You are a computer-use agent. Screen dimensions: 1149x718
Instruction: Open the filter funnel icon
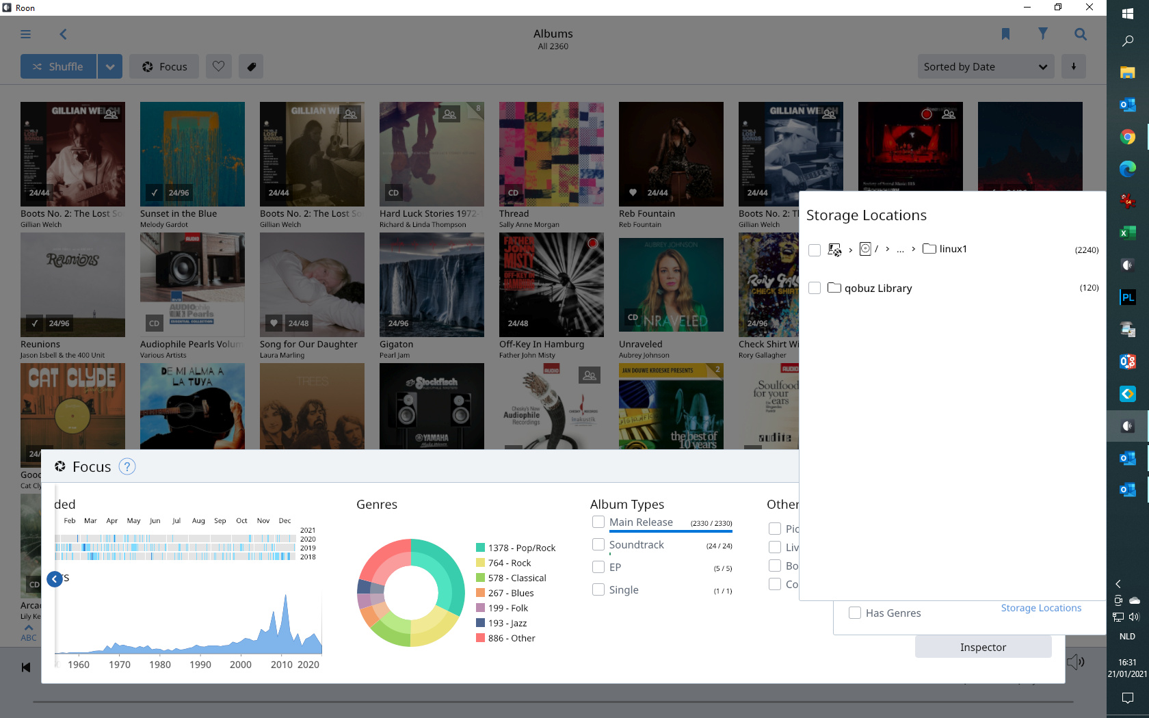pos(1043,34)
